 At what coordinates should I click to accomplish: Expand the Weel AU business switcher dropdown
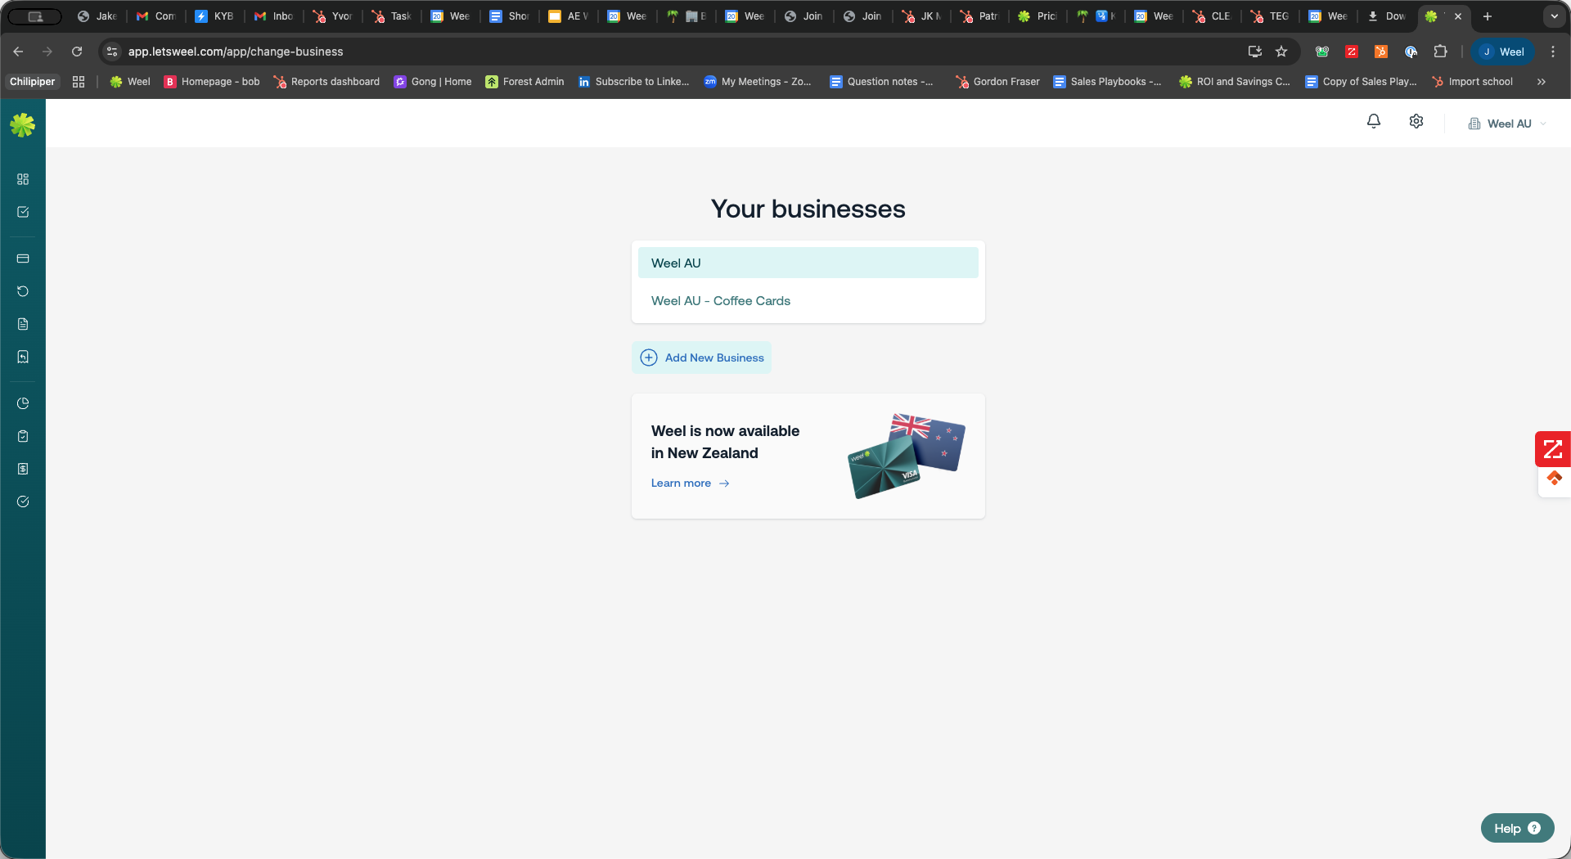pos(1508,124)
